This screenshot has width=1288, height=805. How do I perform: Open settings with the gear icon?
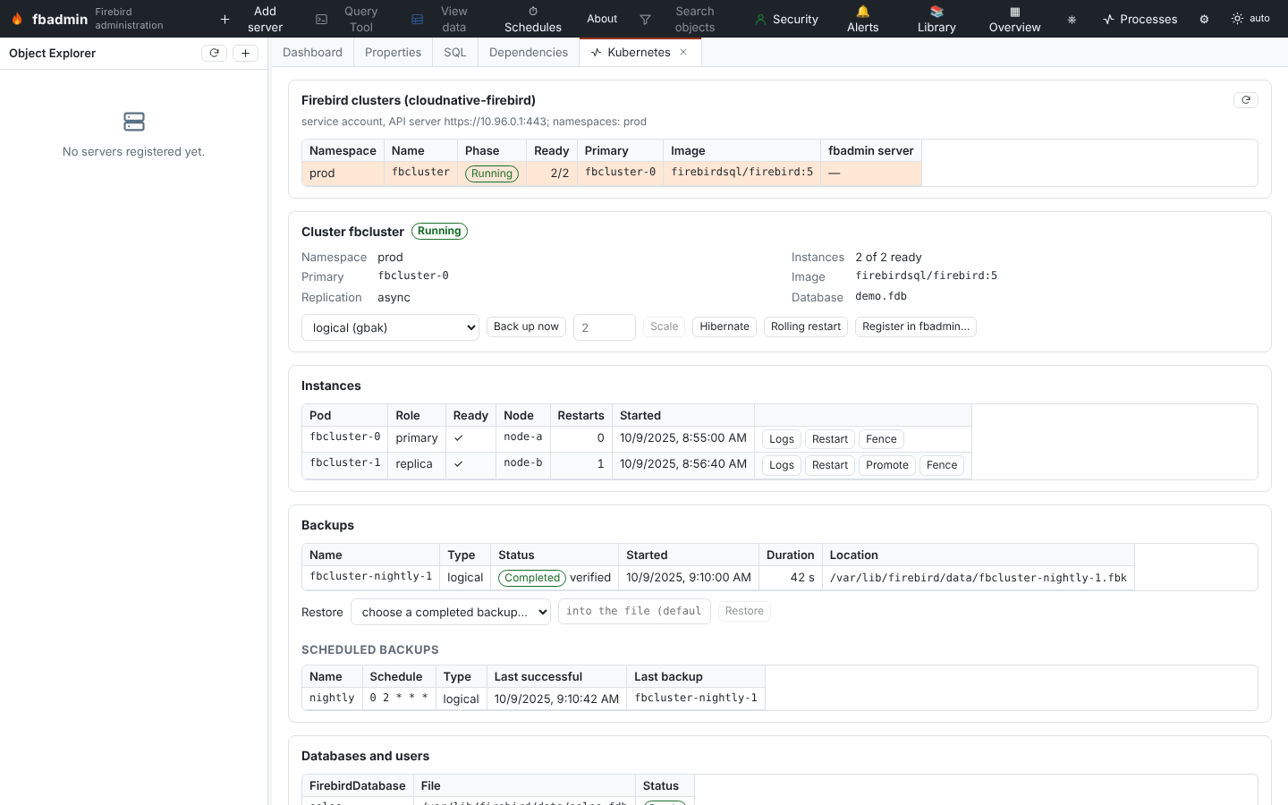pyautogui.click(x=1204, y=19)
